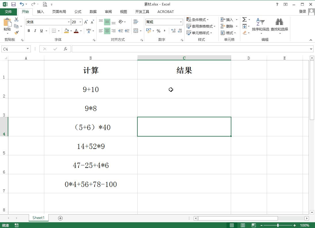Click the Format Painter brush icon
This screenshot has height=228, width=315.
[x=16, y=32]
